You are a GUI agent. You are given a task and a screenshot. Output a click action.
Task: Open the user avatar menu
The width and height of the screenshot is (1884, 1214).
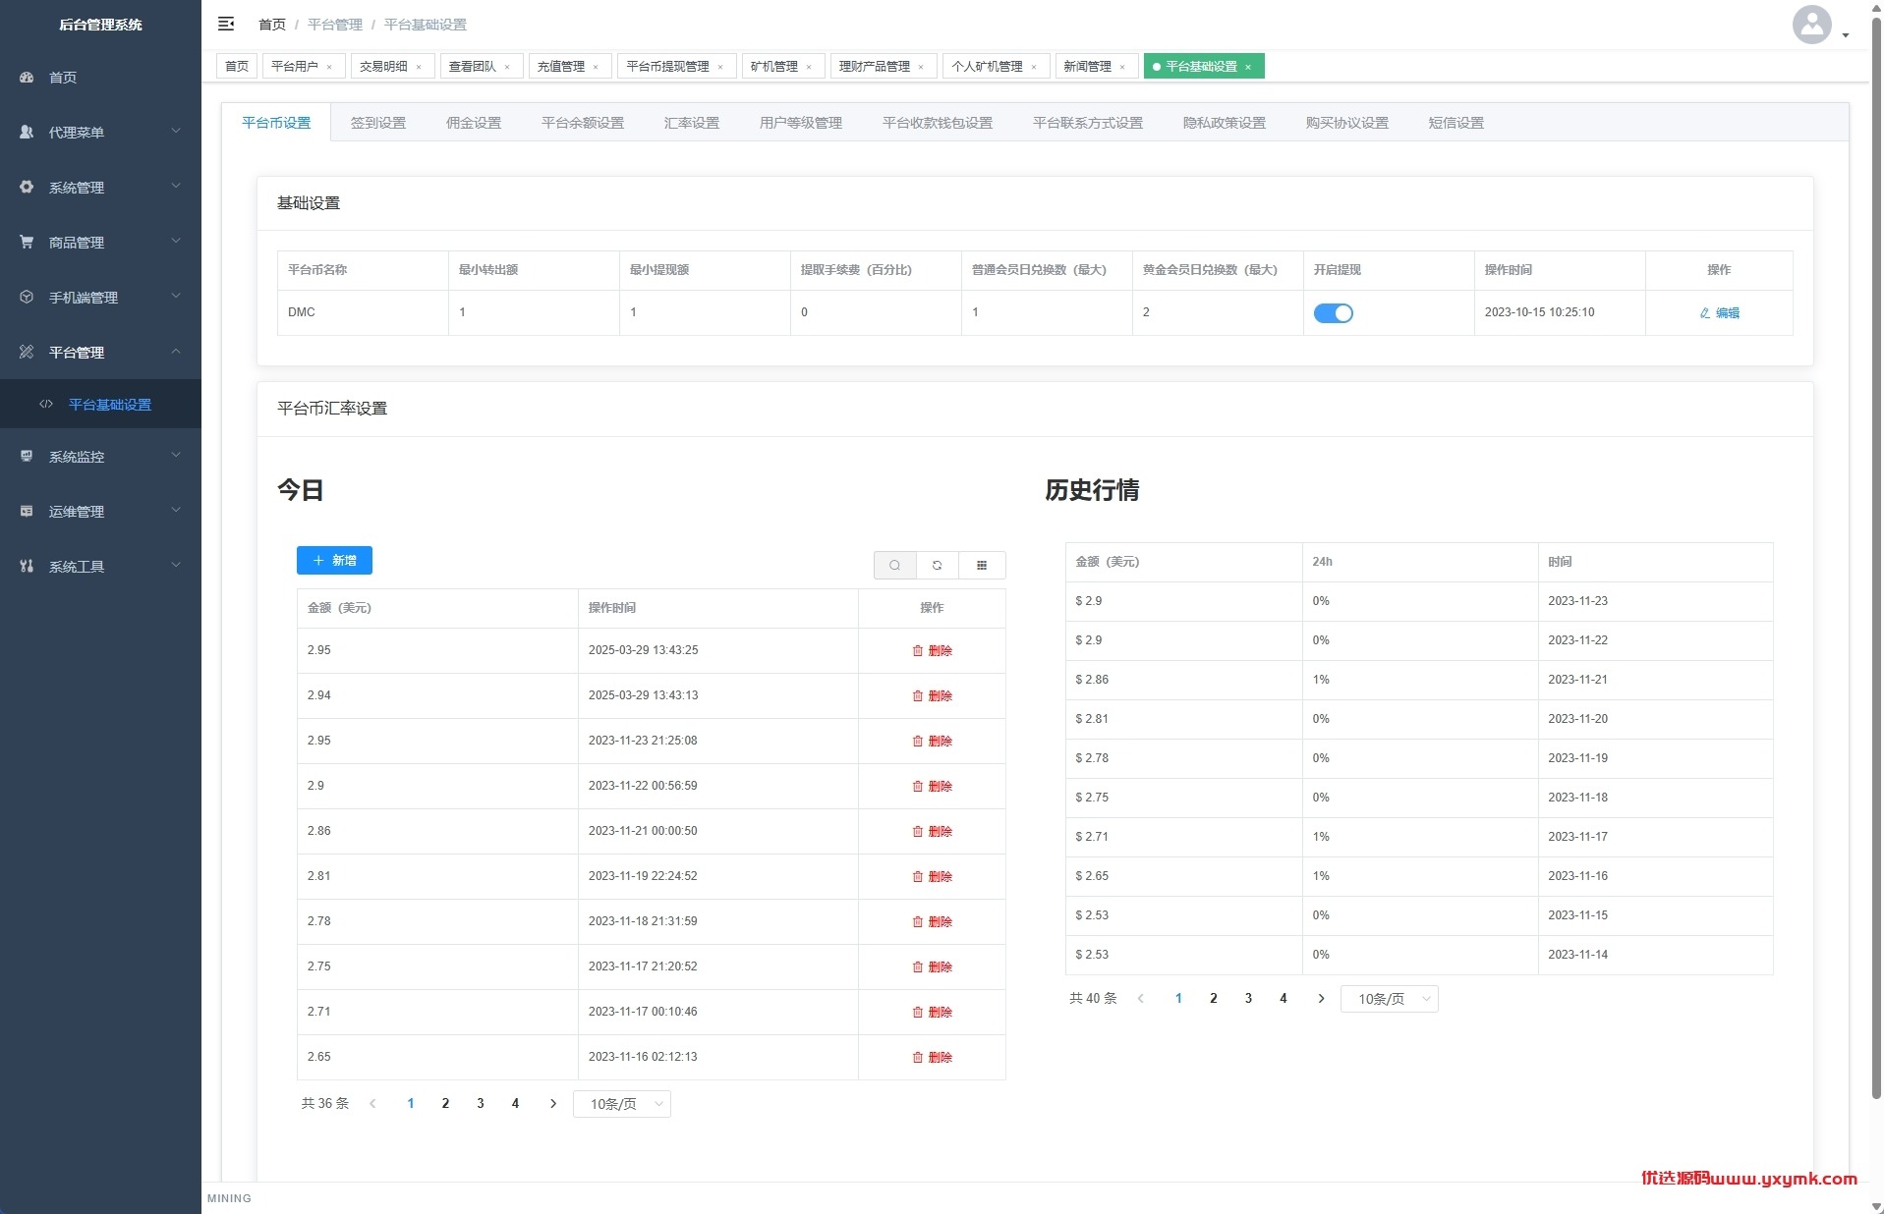coord(1820,25)
